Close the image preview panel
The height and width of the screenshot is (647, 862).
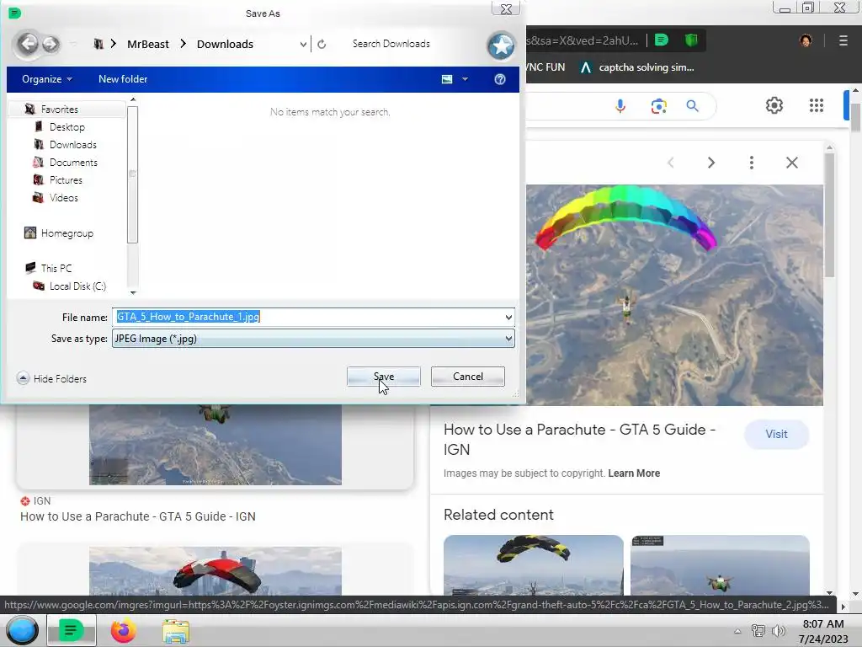[x=791, y=163]
